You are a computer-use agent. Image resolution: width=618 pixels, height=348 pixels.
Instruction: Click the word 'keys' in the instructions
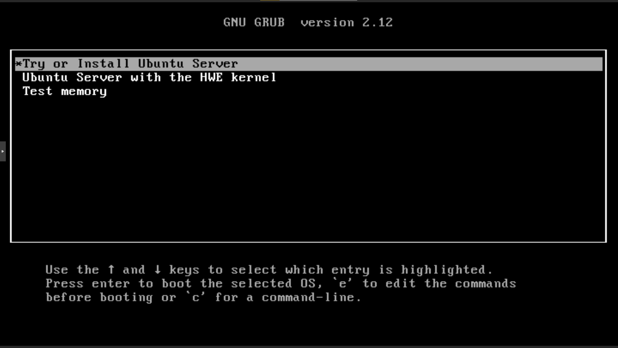pyautogui.click(x=185, y=270)
